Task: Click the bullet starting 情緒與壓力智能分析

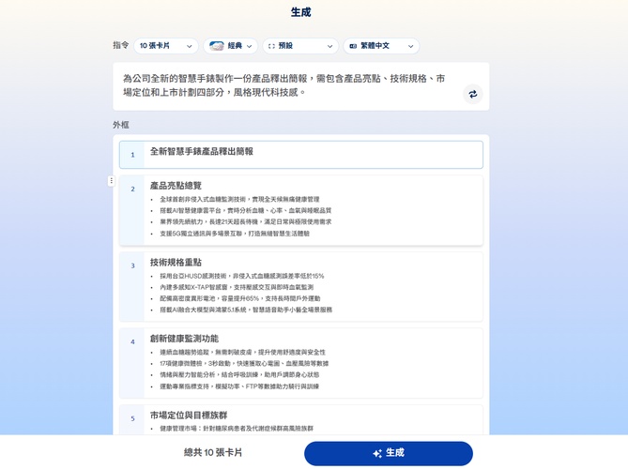Action: [x=239, y=374]
